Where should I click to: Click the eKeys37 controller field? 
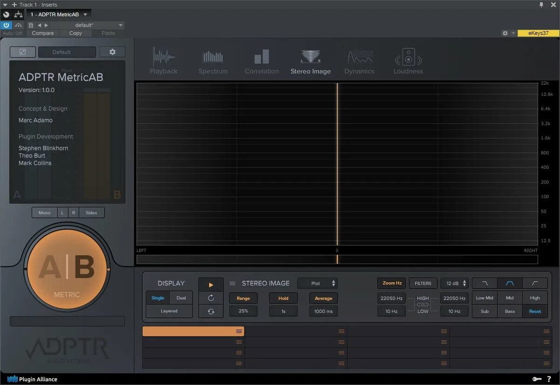click(x=539, y=33)
